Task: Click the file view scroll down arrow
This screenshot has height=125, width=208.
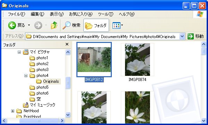Action: pyautogui.click(x=203, y=120)
